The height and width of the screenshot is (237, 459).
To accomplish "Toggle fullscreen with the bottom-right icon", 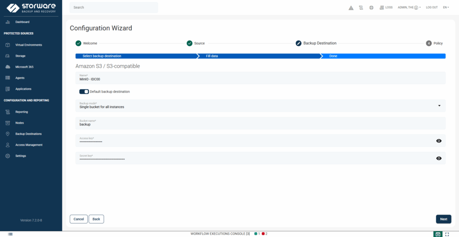I will coord(447,234).
